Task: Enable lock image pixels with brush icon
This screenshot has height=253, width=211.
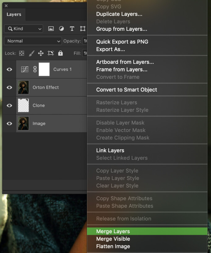Action: pyautogui.click(x=31, y=53)
